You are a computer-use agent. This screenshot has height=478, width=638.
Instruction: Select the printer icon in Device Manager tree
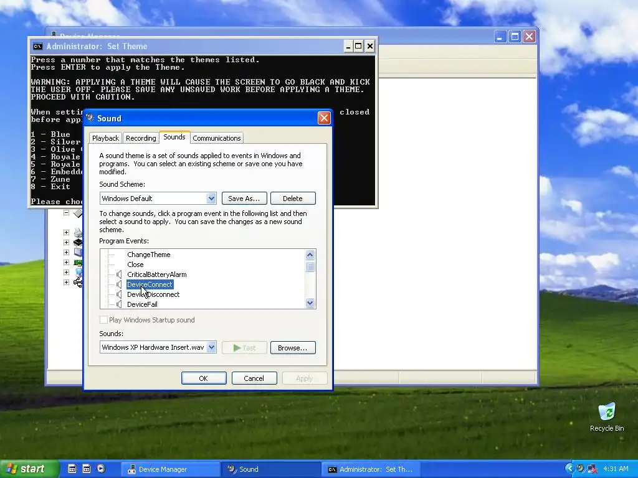tap(78, 233)
